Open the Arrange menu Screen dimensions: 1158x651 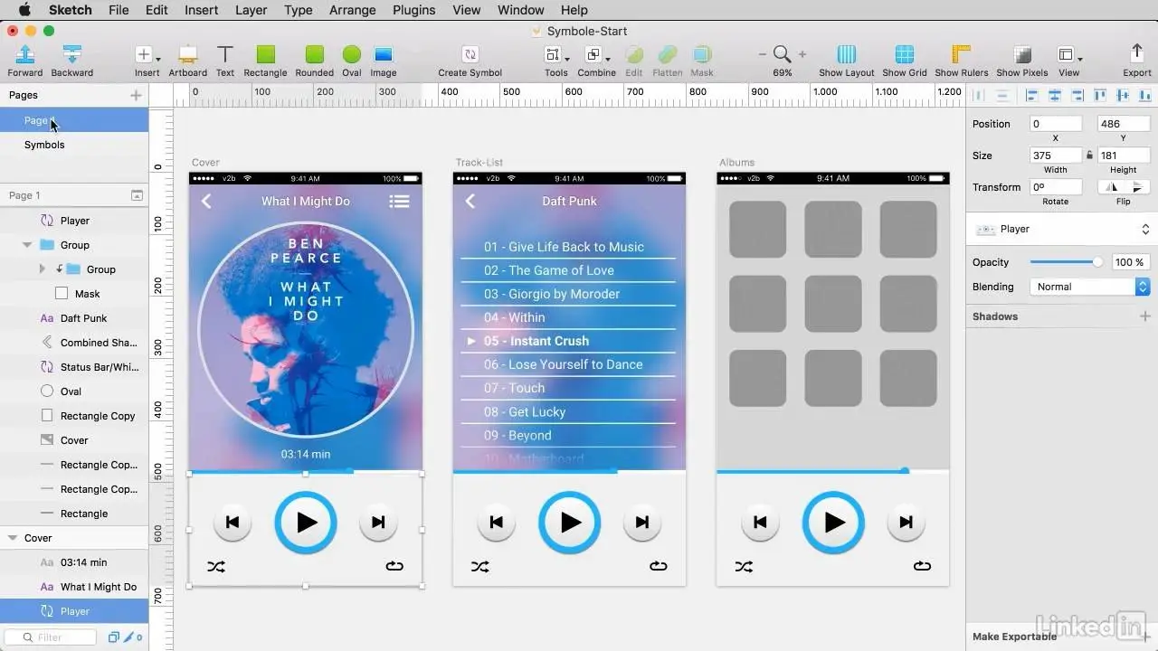(x=352, y=10)
